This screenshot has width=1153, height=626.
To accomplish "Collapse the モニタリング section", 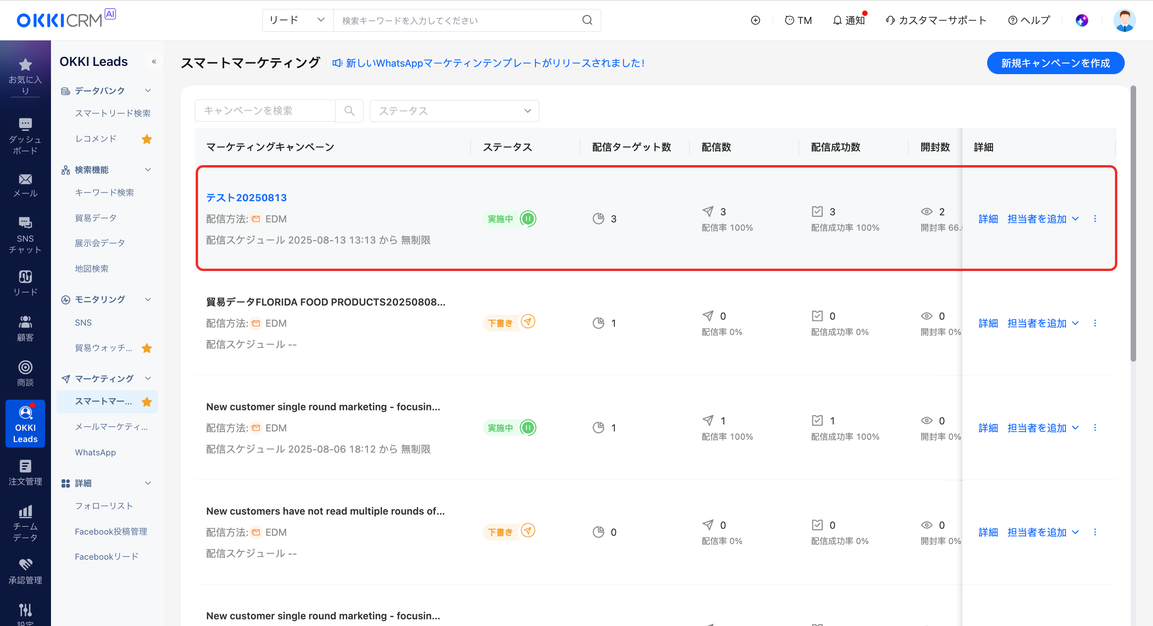I will [x=148, y=299].
